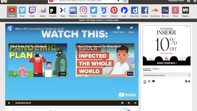The height and width of the screenshot is (111, 197).
Task: Open the source selector dropdown in search bar
Action: 52,1
